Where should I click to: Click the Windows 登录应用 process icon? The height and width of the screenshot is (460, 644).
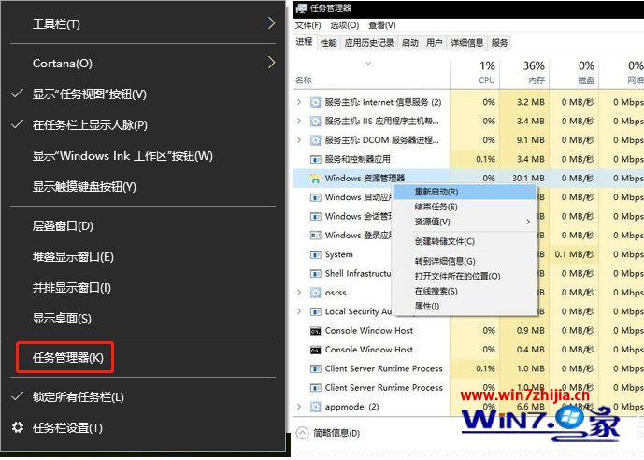315,236
